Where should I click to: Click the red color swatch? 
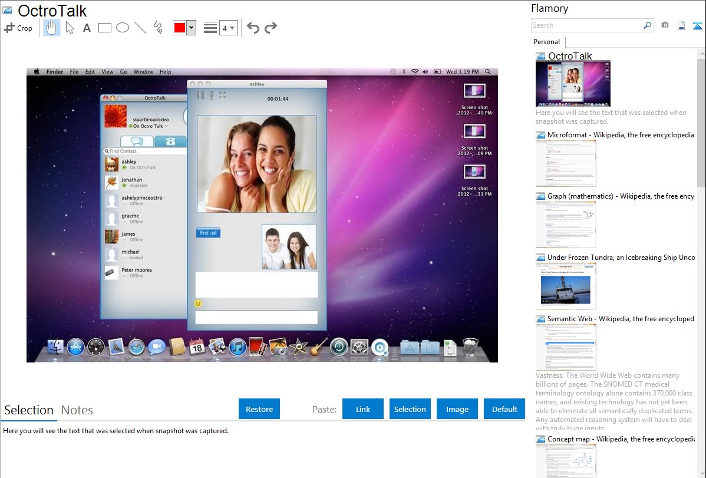click(180, 28)
